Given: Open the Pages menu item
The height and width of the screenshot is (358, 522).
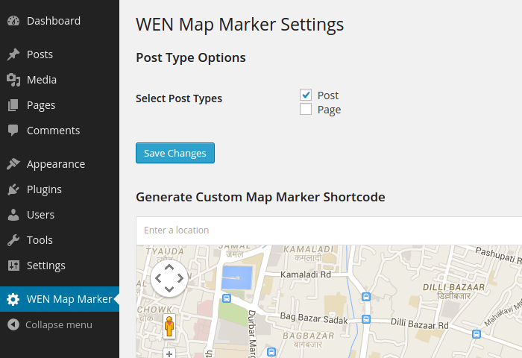Looking at the screenshot, I should click(x=41, y=105).
